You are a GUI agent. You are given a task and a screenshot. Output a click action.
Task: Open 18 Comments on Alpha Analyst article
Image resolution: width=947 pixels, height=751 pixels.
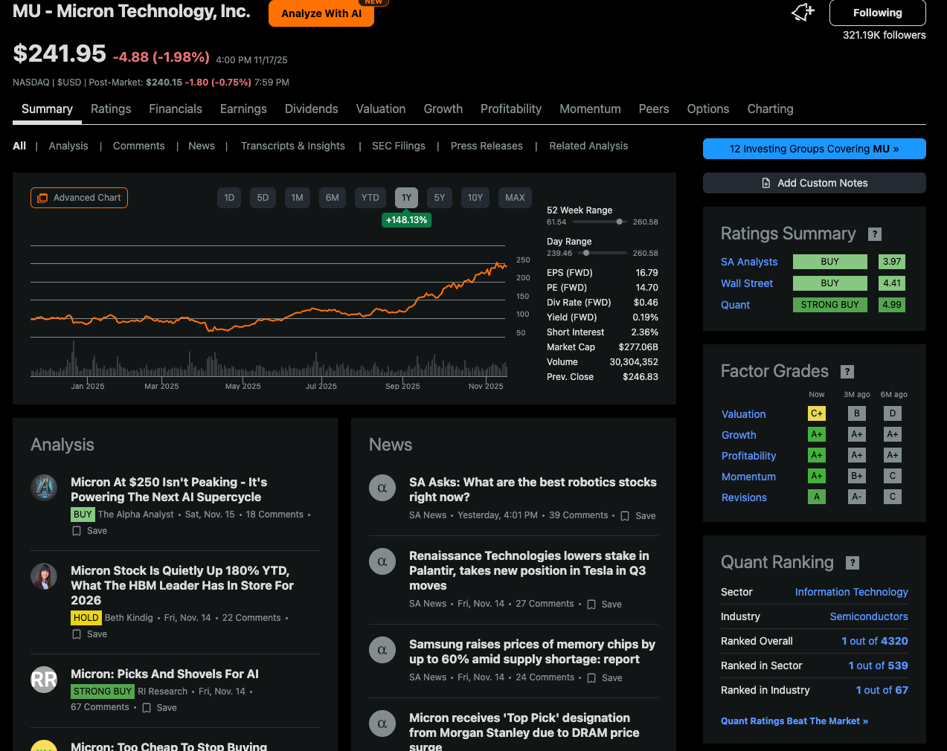275,515
